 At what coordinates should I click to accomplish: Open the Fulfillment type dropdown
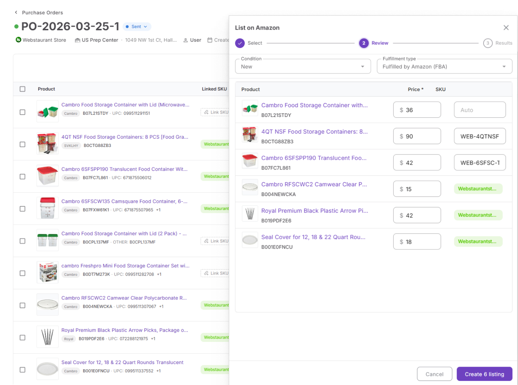coord(444,66)
